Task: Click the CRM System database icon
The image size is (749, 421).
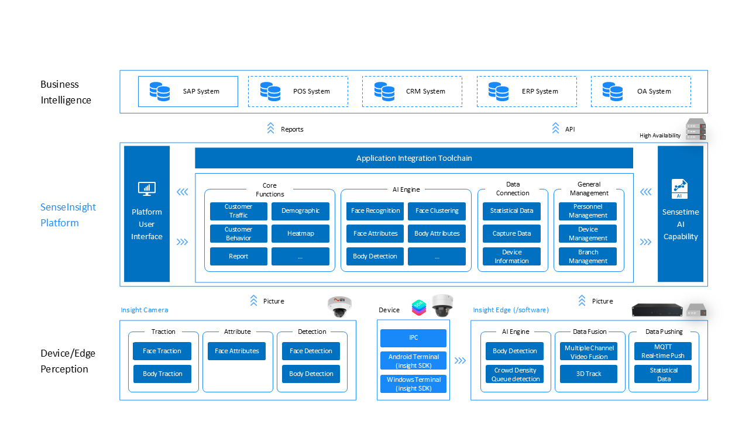Action: [384, 91]
